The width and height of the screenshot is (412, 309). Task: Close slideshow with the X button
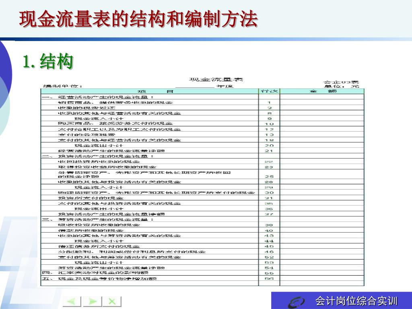tap(112, 301)
